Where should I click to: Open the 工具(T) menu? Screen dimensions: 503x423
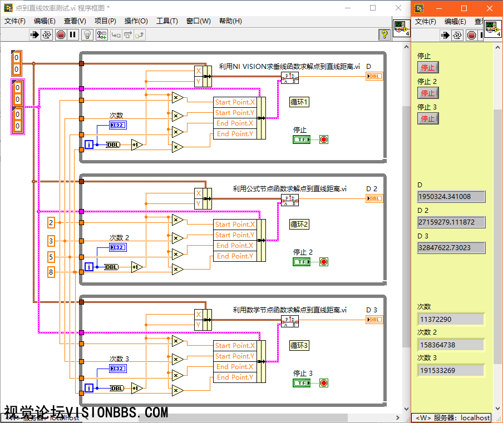click(x=167, y=21)
